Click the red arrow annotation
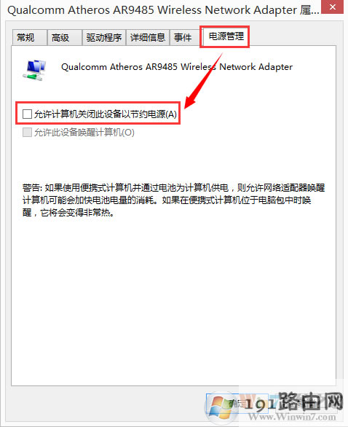348x427 pixels. tap(204, 80)
